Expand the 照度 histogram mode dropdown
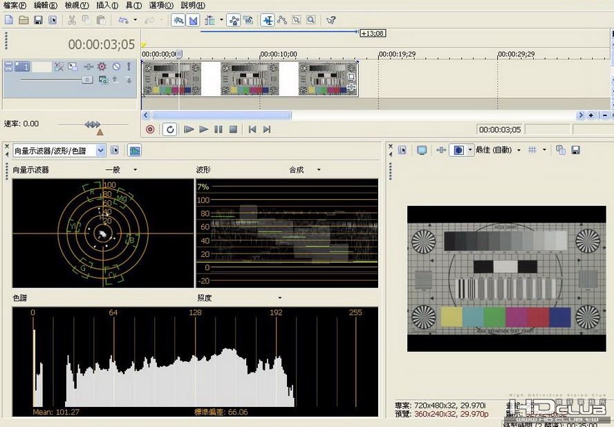 (279, 298)
